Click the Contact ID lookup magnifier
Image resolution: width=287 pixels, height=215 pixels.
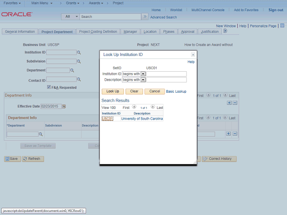tap(79, 80)
